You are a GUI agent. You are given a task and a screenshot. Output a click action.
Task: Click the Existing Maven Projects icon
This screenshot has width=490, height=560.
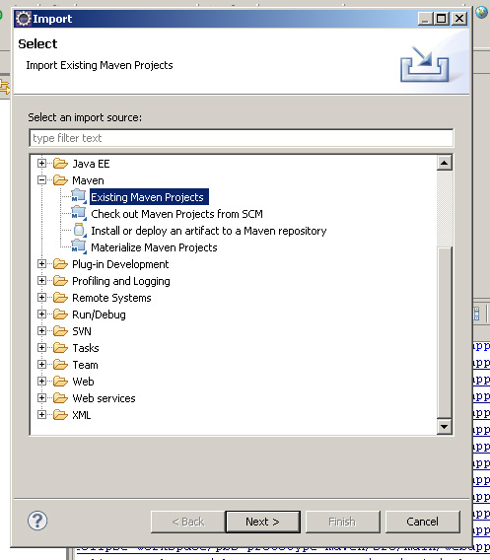tap(79, 197)
